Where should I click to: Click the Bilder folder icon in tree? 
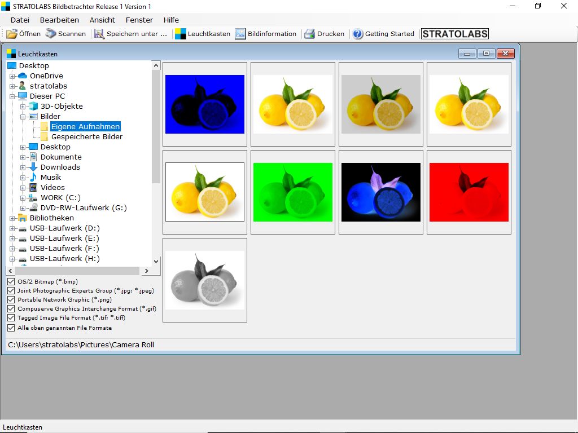pos(33,116)
